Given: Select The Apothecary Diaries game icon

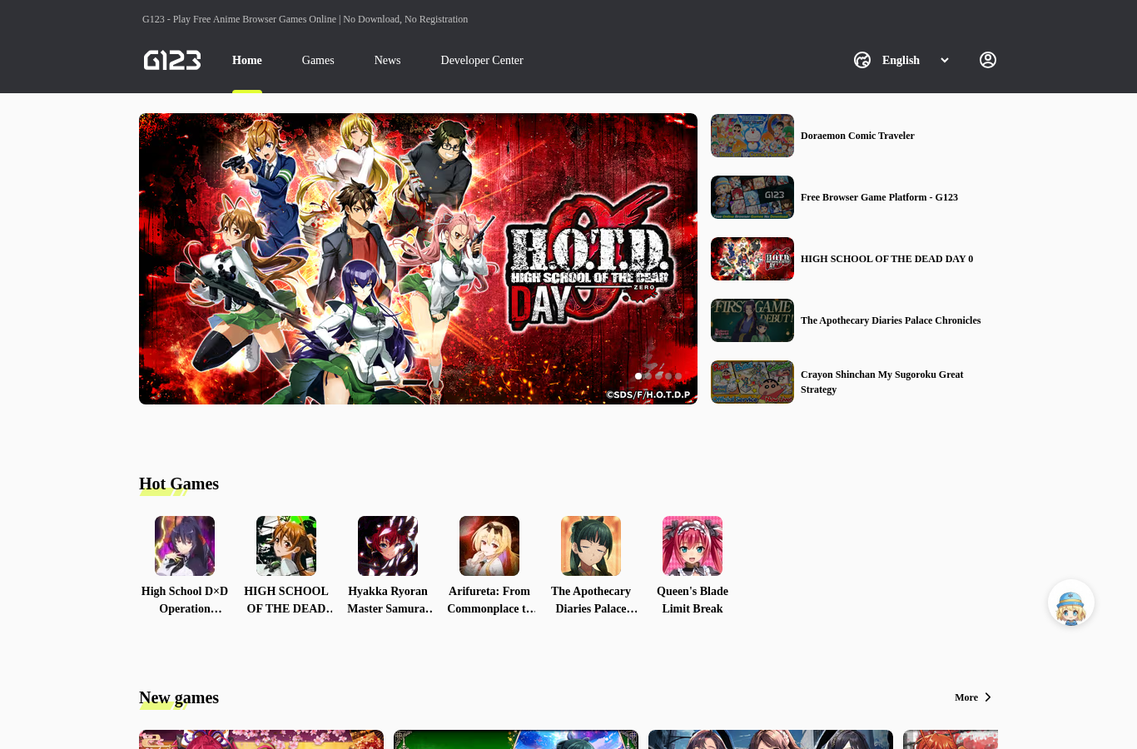Looking at the screenshot, I should click(x=591, y=546).
